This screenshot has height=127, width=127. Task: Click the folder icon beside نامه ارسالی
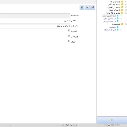[122, 4]
